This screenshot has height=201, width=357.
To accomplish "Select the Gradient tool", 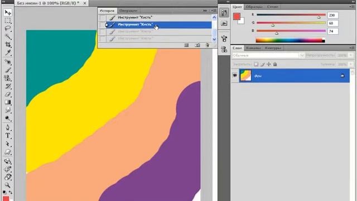I will click(x=7, y=102).
